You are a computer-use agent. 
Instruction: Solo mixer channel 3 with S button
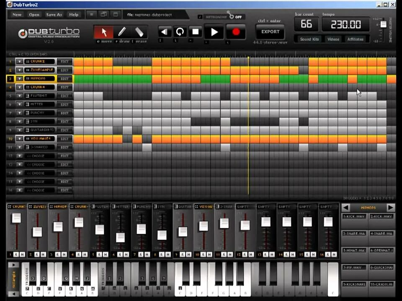(58, 255)
